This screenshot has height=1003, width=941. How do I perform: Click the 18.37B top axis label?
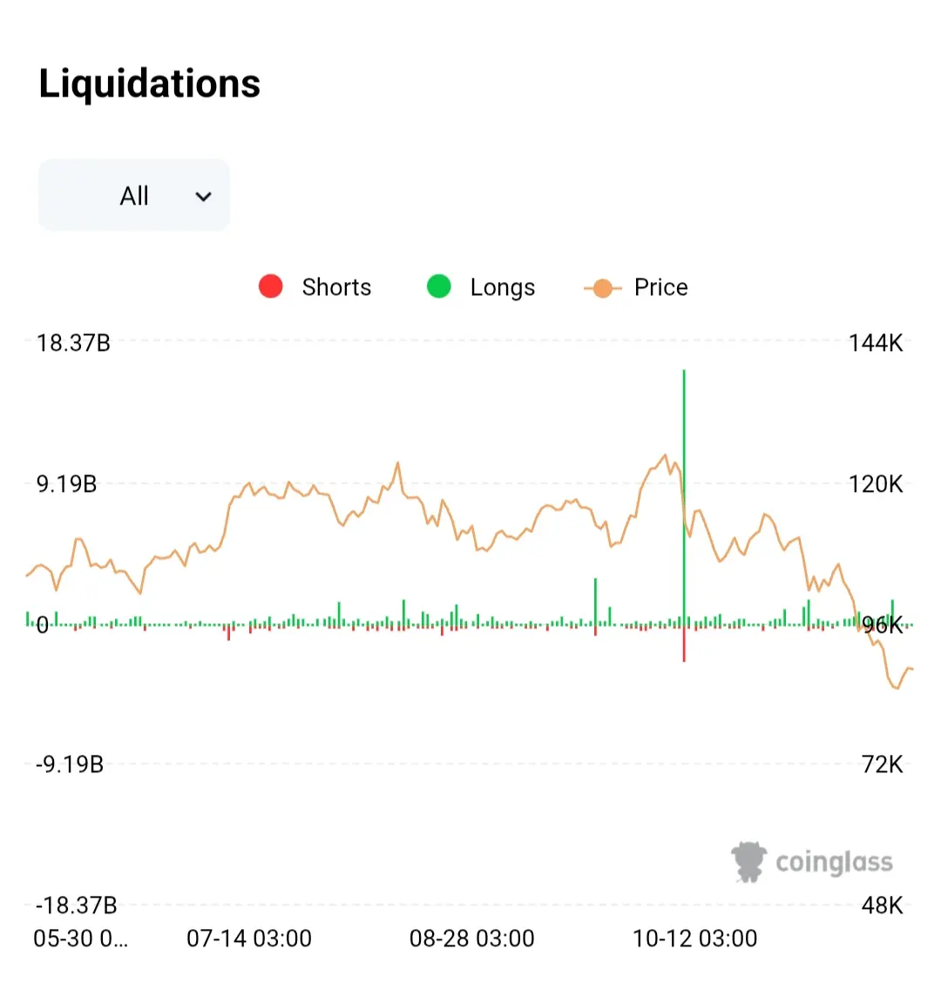73,343
